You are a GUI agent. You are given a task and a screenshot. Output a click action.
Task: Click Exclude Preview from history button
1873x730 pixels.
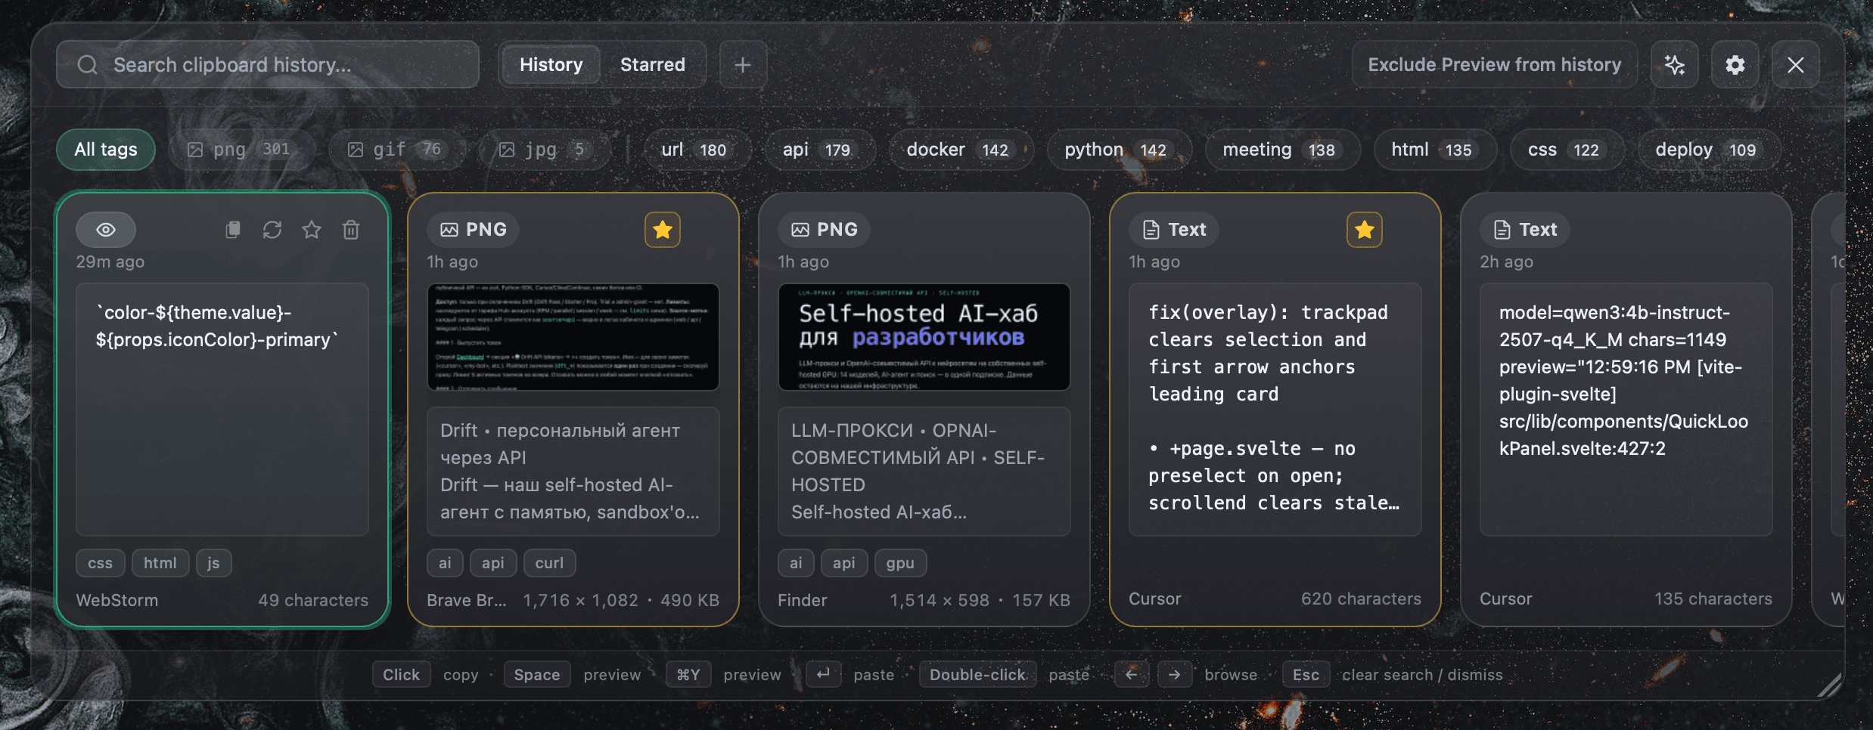click(1494, 65)
